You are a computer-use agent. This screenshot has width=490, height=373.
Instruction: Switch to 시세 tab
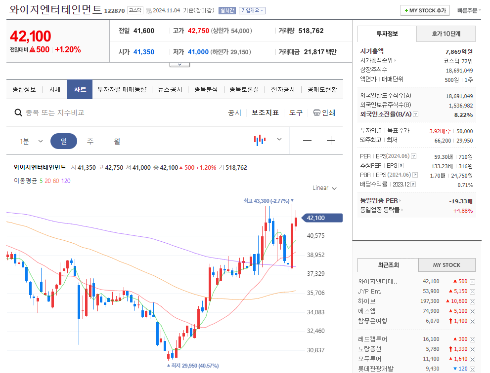[x=55, y=89]
